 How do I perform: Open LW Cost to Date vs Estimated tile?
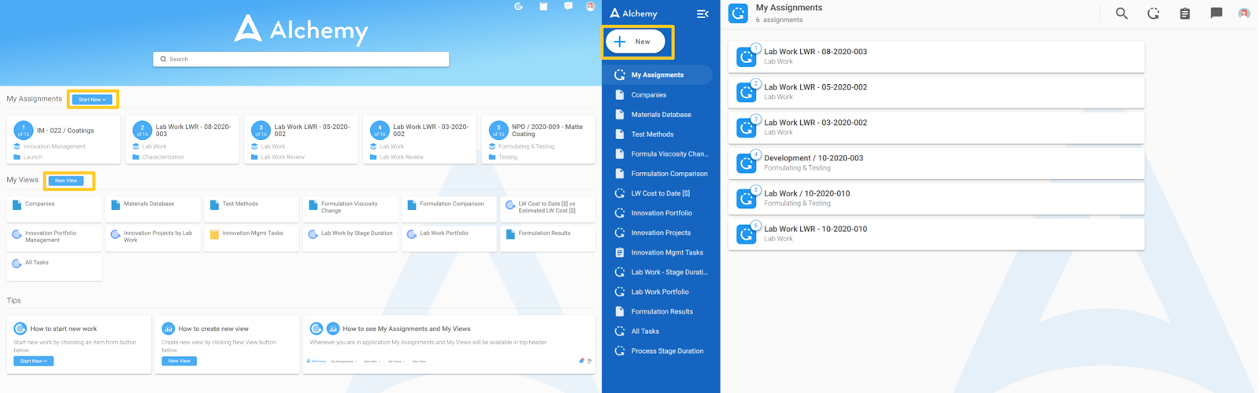[547, 209]
